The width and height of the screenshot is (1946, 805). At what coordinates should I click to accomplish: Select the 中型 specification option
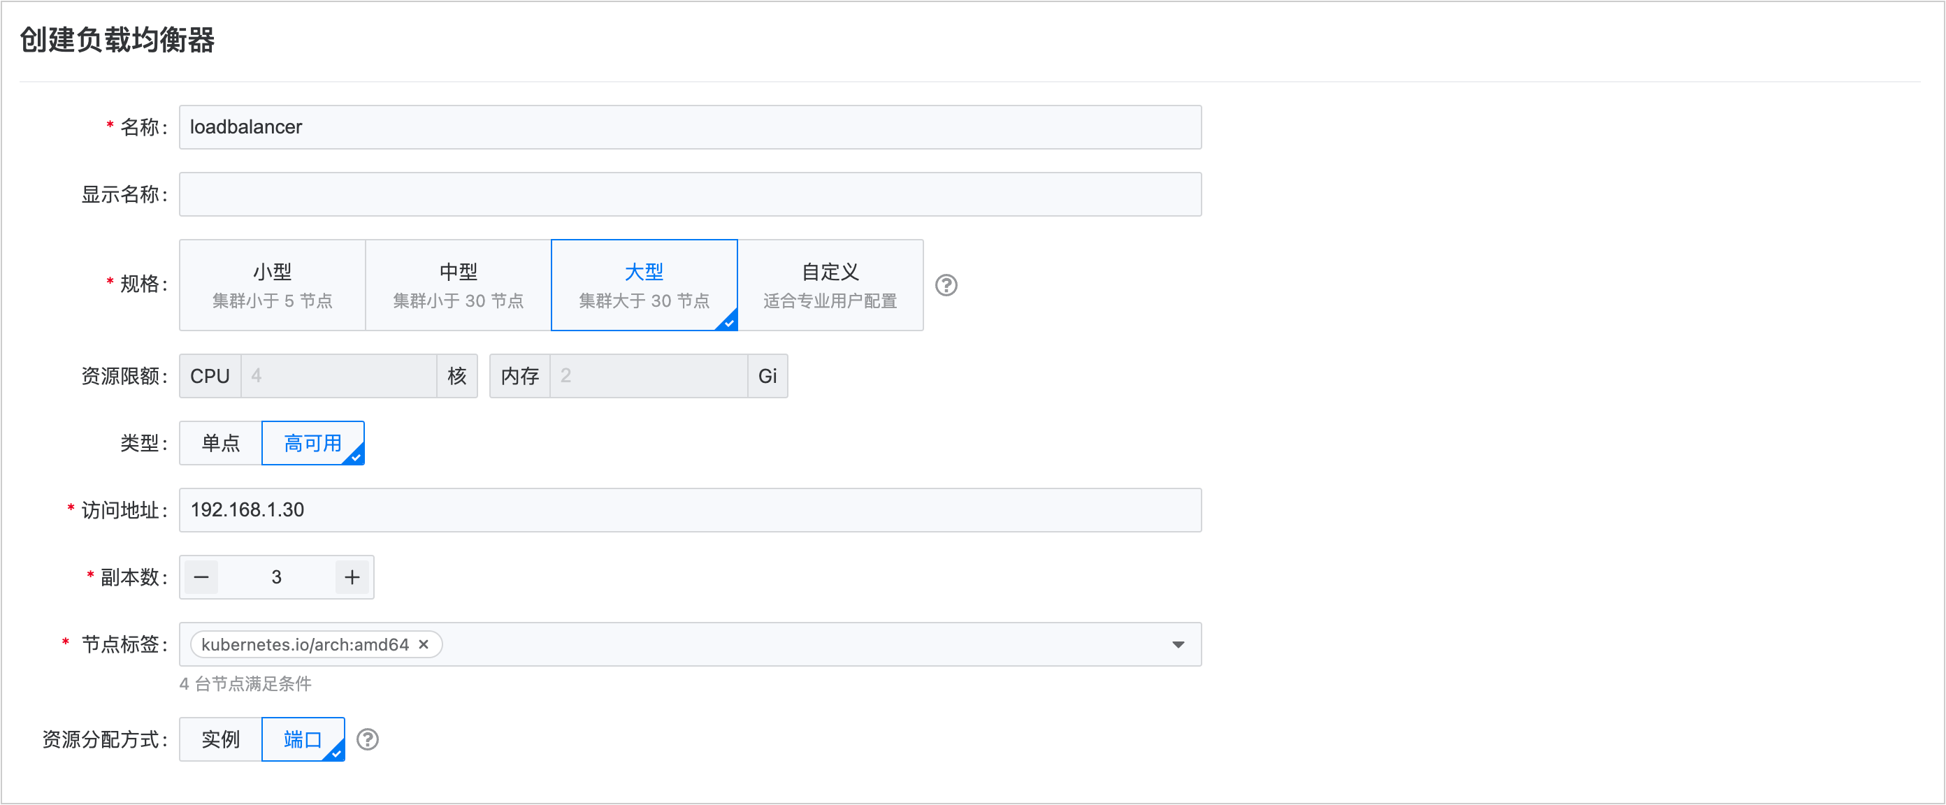pyautogui.click(x=459, y=285)
